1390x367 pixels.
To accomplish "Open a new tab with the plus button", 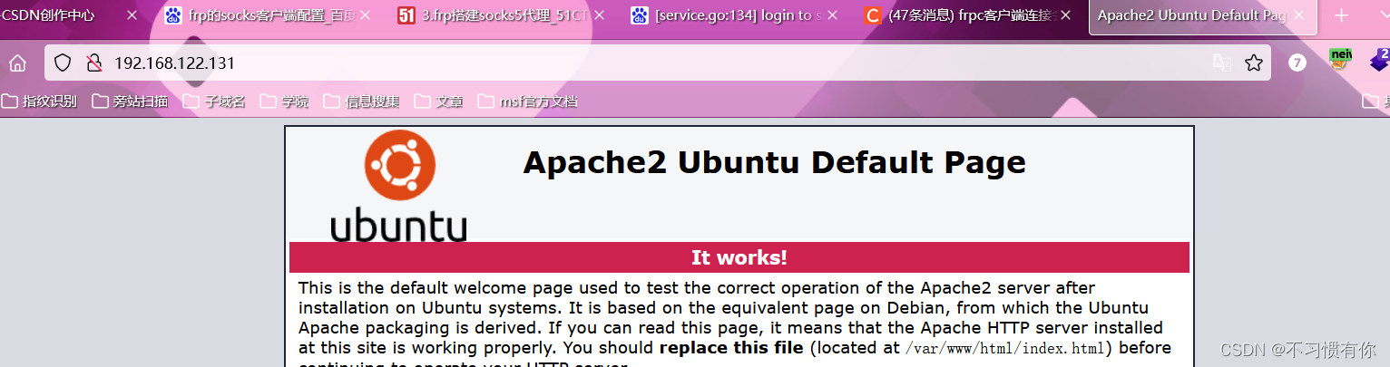I will [x=1342, y=15].
